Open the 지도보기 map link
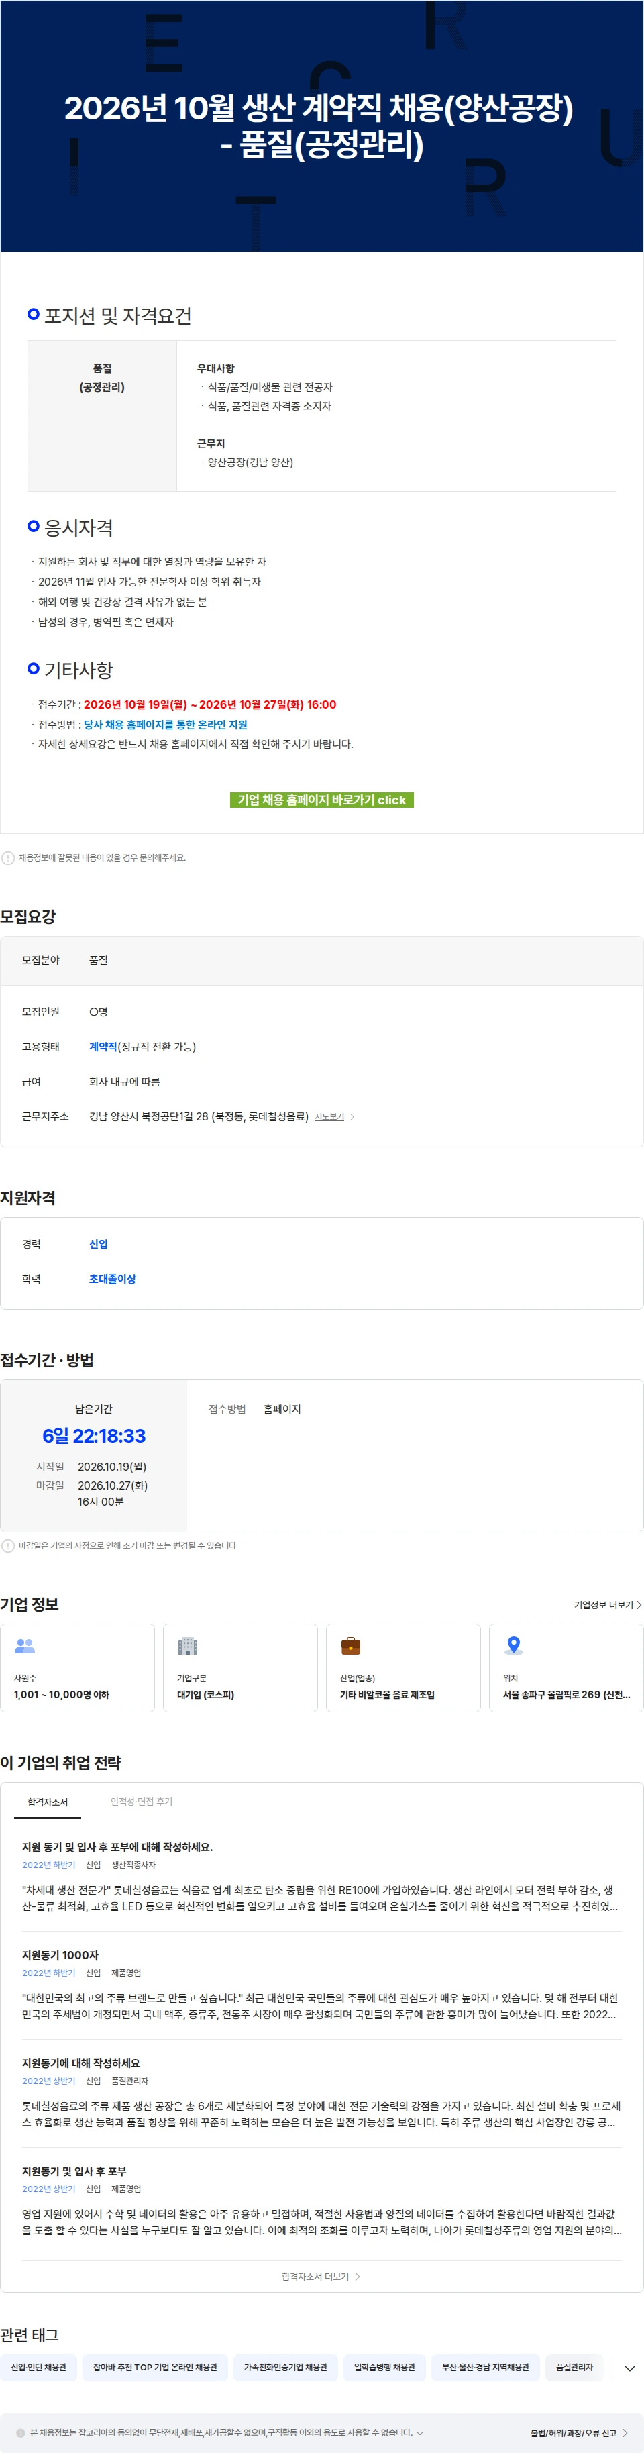This screenshot has width=644, height=2453. click(x=329, y=1117)
